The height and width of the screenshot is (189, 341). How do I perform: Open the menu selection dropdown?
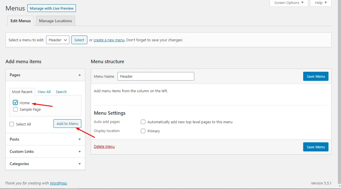[58, 40]
